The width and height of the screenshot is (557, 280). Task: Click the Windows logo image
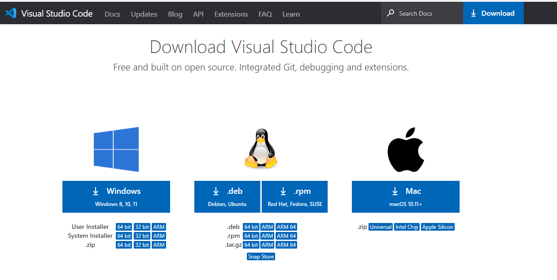click(x=116, y=149)
